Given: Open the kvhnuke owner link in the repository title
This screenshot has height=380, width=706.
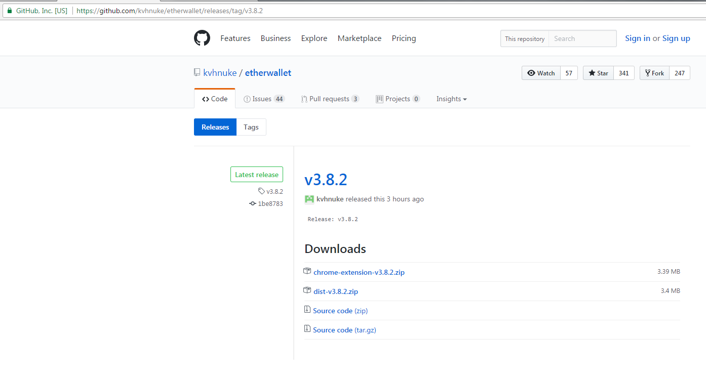Looking at the screenshot, I should 220,73.
